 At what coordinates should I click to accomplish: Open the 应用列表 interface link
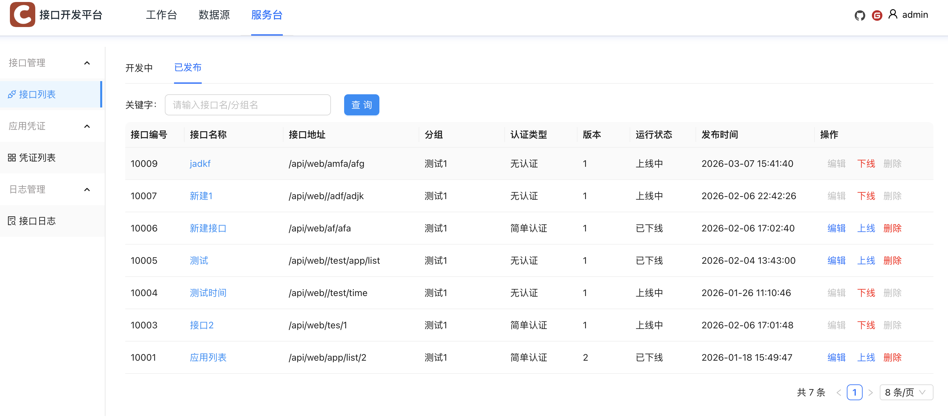click(208, 358)
